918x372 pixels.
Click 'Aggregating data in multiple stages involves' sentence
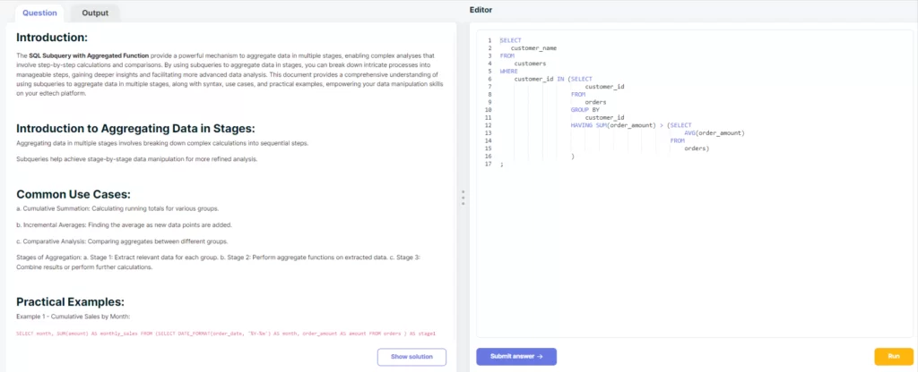[x=162, y=143]
